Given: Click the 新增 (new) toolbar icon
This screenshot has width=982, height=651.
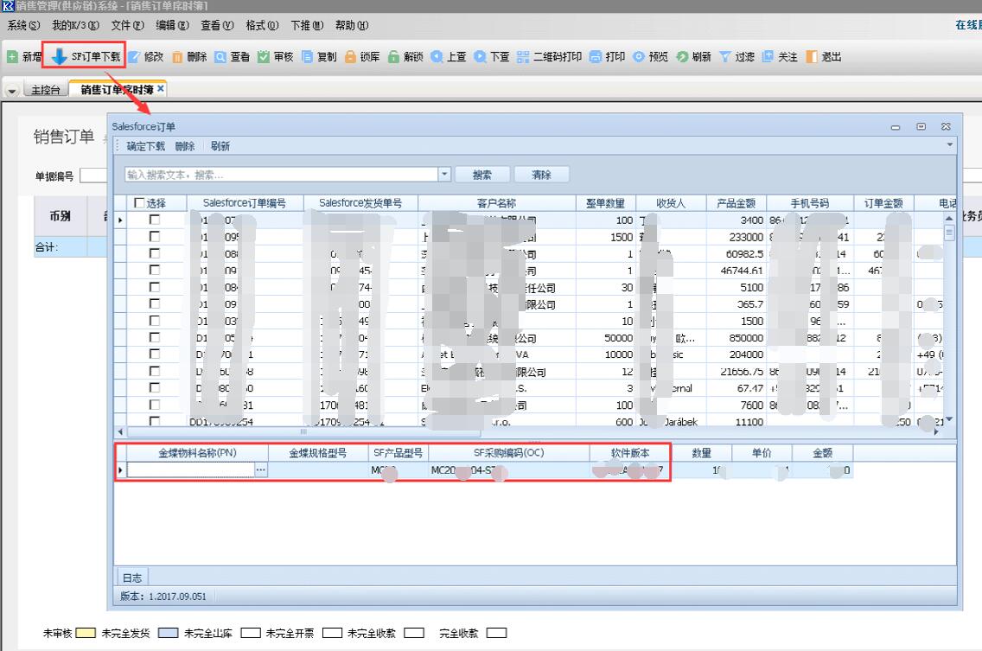Looking at the screenshot, I should (12, 56).
